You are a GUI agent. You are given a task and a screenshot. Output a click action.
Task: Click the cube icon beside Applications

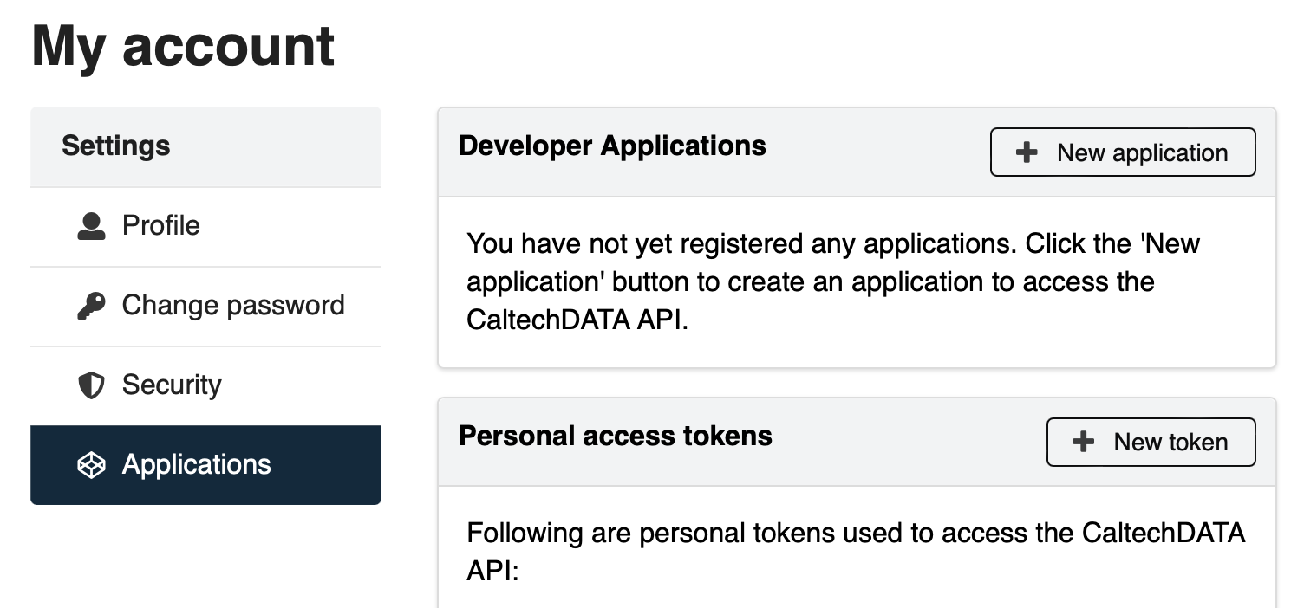point(91,465)
